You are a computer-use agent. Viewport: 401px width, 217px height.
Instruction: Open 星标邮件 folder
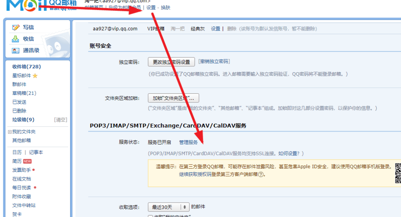coord(22,75)
